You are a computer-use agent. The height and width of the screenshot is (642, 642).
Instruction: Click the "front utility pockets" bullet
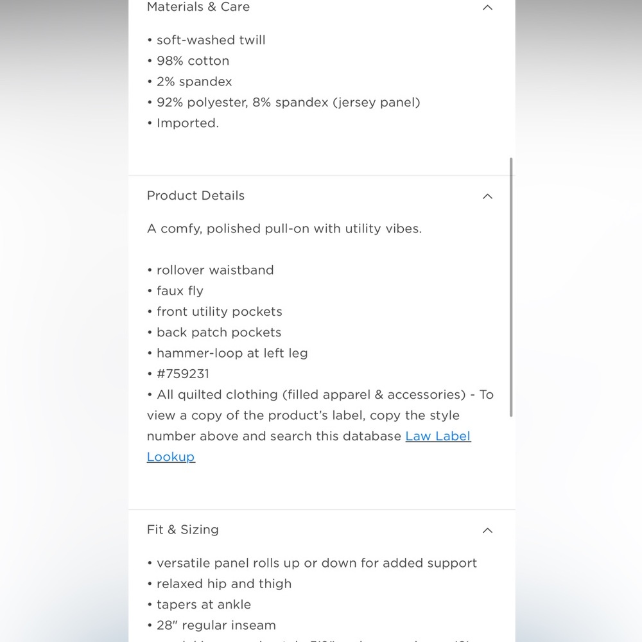pos(219,311)
